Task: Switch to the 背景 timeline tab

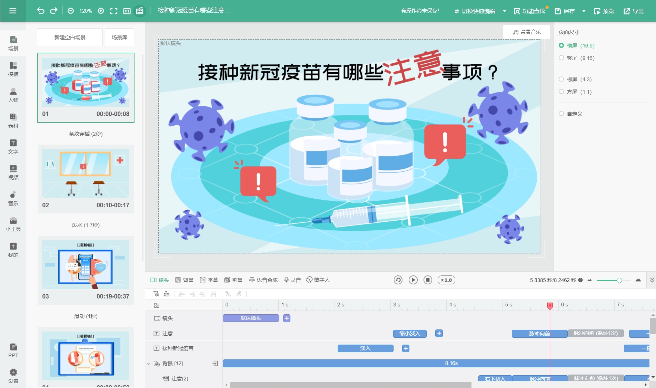Action: 184,280
